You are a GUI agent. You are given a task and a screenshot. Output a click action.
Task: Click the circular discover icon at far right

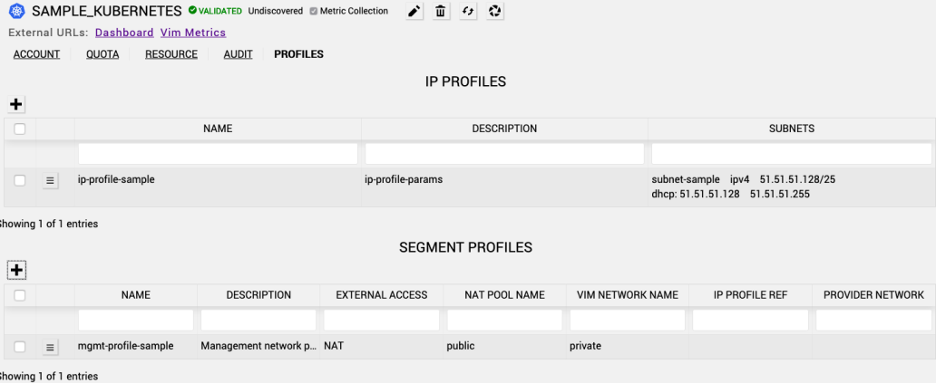tap(494, 12)
